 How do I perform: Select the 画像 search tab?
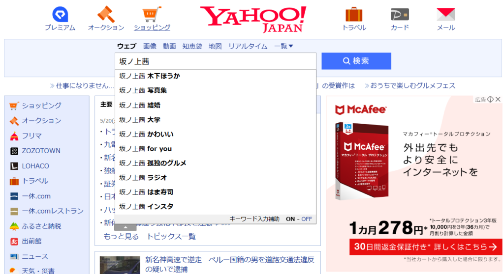[150, 46]
